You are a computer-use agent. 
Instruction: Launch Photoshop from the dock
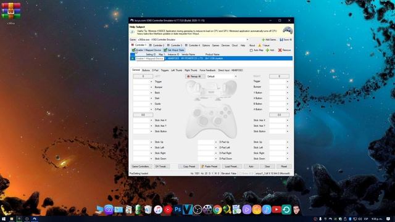(x=178, y=210)
